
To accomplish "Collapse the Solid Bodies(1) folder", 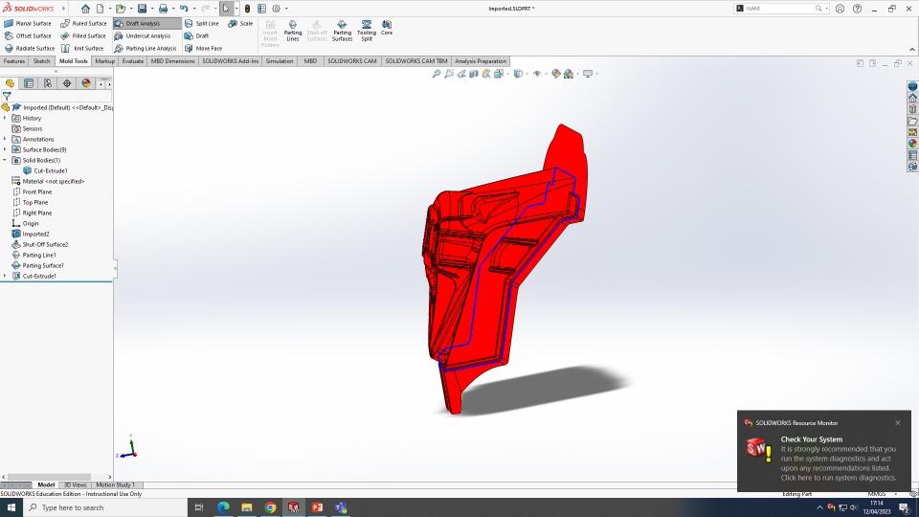I will (x=5, y=160).
